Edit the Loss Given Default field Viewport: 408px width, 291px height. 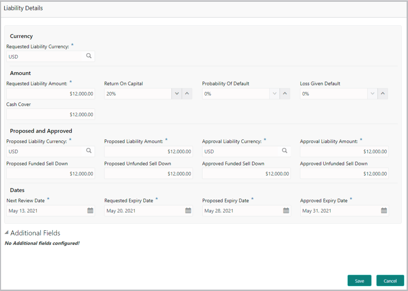(334, 94)
